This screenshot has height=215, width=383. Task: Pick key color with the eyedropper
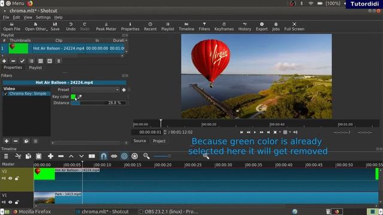click(80, 97)
